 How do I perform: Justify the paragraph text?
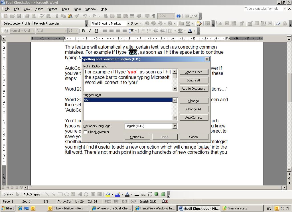point(125,31)
